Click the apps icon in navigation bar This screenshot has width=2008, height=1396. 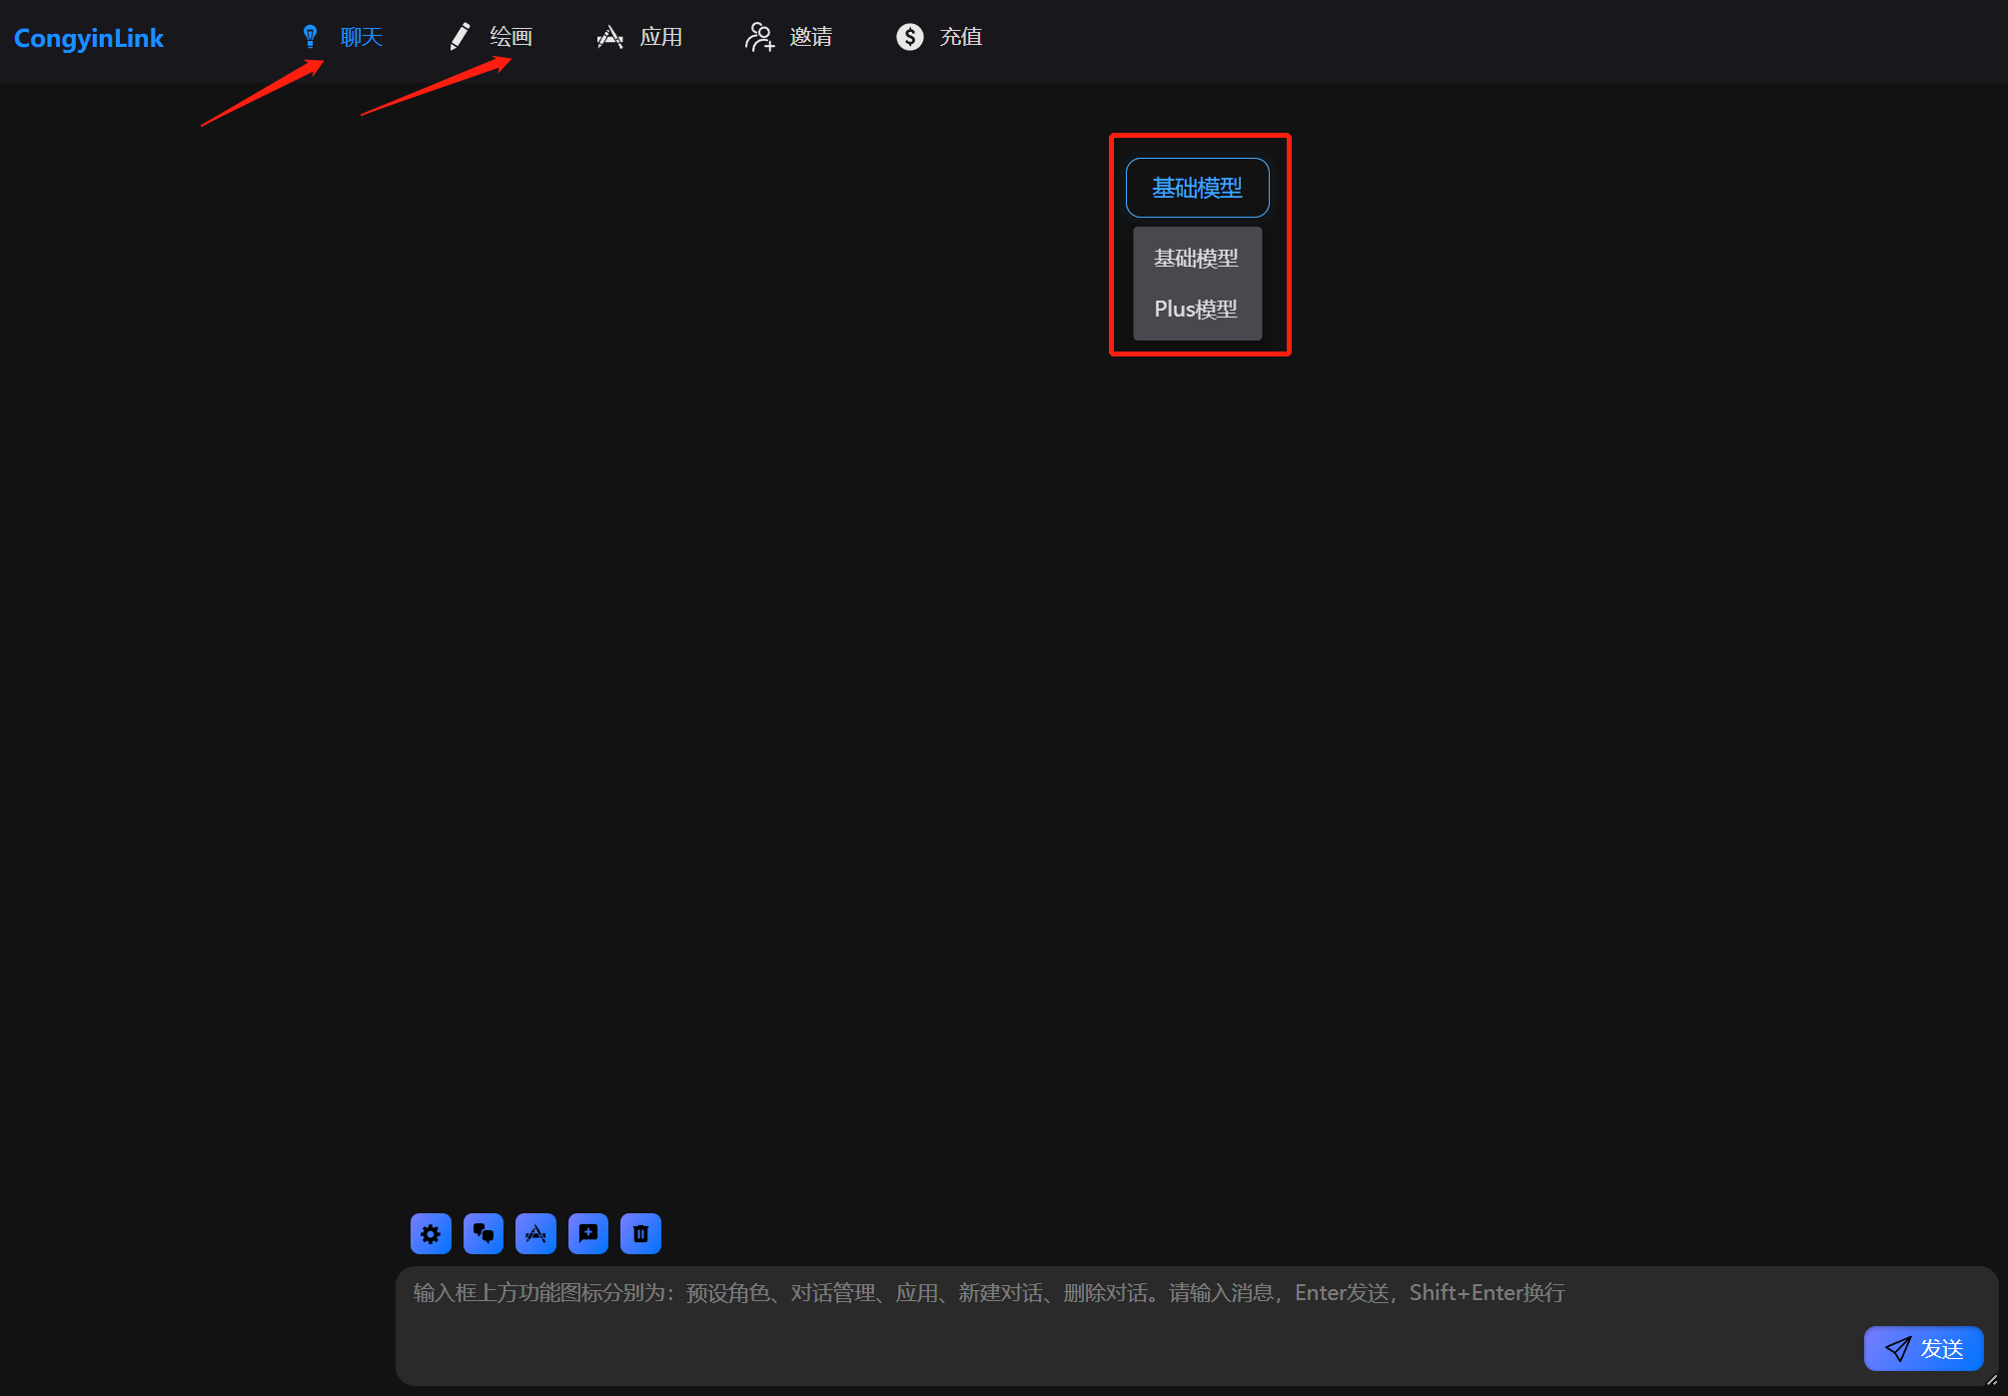[609, 37]
